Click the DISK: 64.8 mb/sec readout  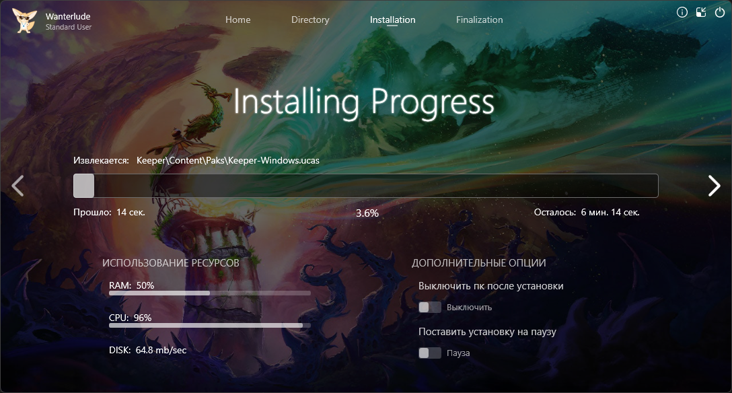(x=147, y=350)
